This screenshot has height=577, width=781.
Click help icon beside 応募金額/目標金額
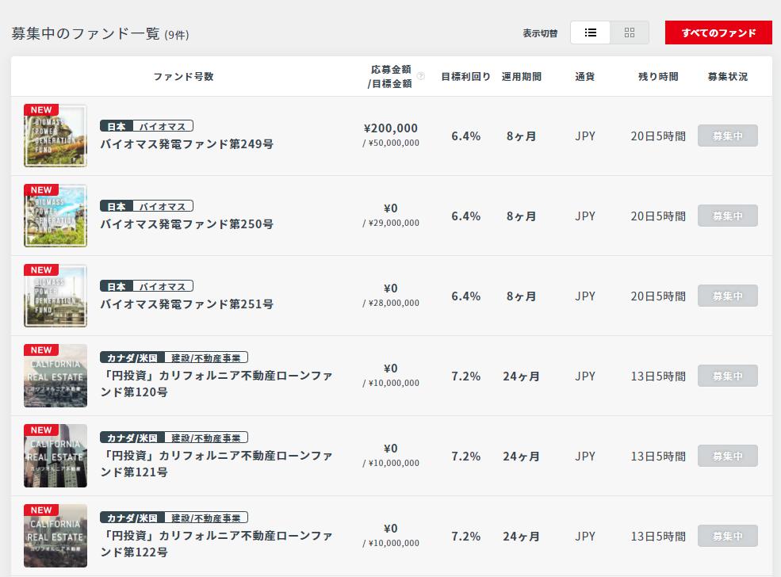point(421,76)
